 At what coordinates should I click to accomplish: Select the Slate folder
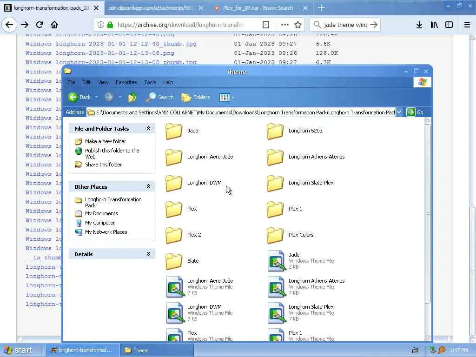[x=182, y=261]
